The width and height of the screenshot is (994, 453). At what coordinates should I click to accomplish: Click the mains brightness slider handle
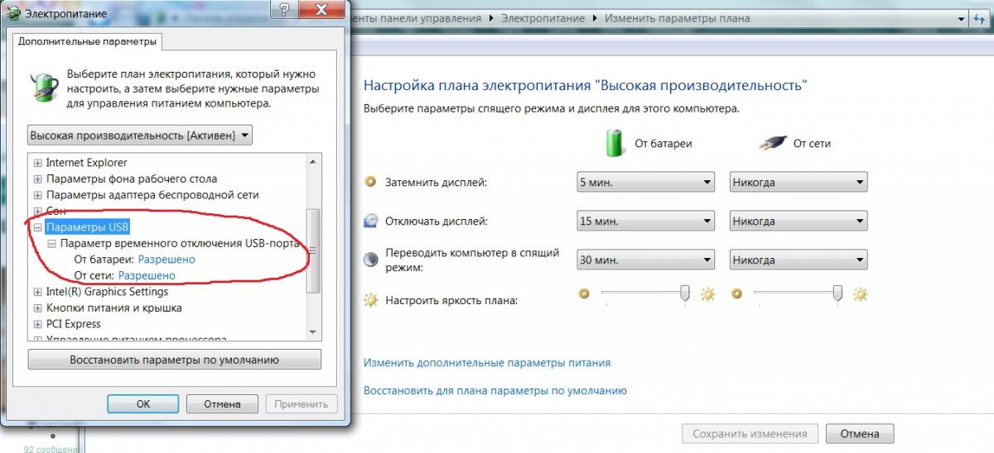[837, 293]
